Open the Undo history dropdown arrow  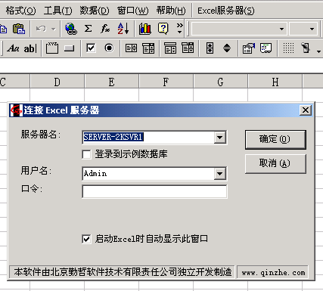(x=54, y=29)
